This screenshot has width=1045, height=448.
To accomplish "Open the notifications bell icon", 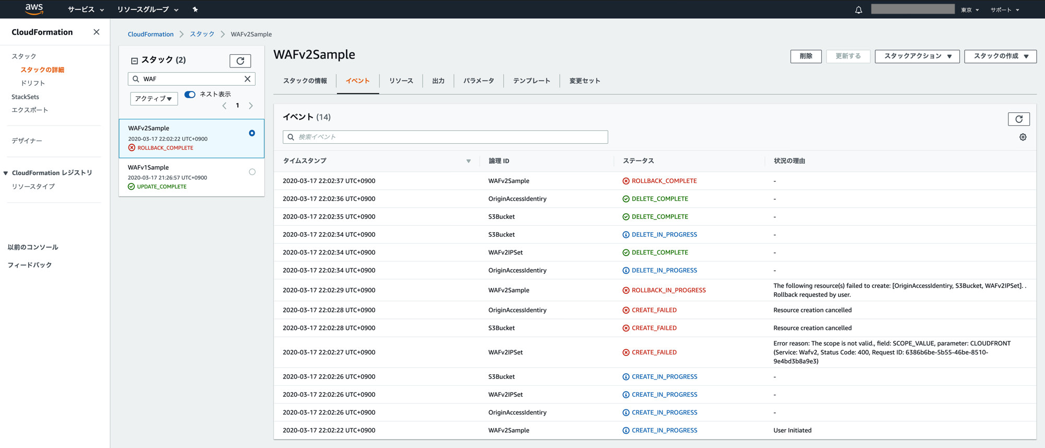I will pyautogui.click(x=858, y=10).
